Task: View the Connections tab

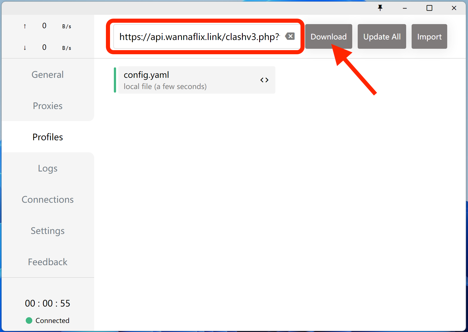Action: (48, 199)
